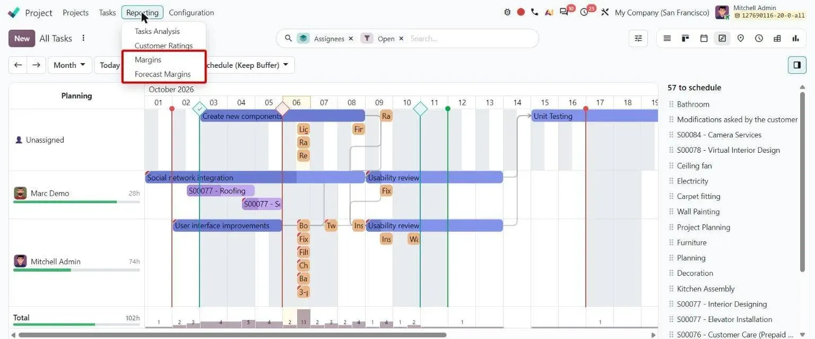Viewport: 815px width, 339px height.
Task: Click Marc Demo's avatar
Action: pyautogui.click(x=20, y=193)
